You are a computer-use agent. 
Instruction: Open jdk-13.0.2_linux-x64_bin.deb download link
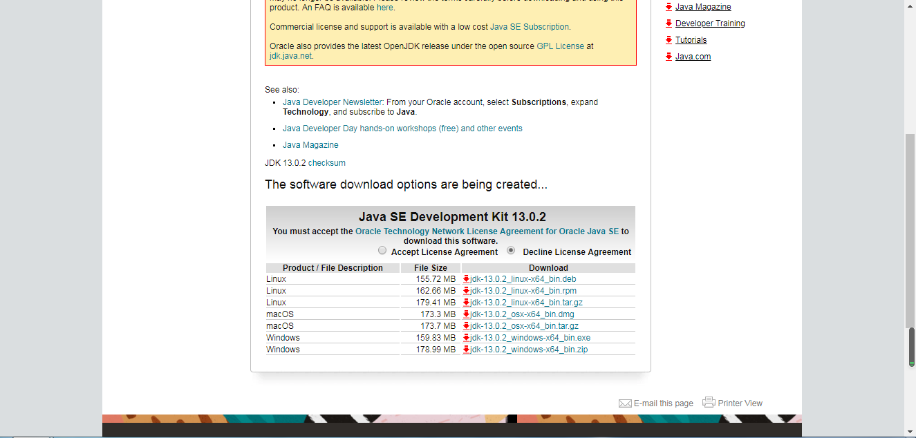tap(523, 279)
